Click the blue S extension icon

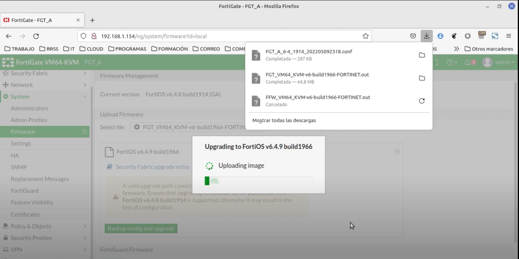pos(495,36)
